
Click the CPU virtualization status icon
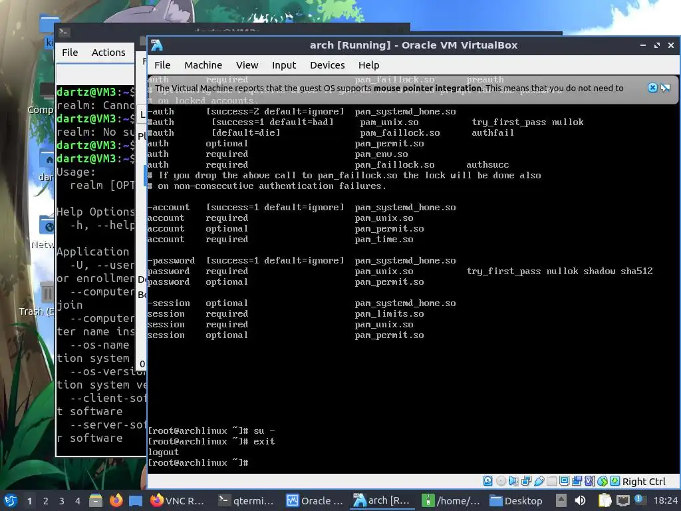590,481
